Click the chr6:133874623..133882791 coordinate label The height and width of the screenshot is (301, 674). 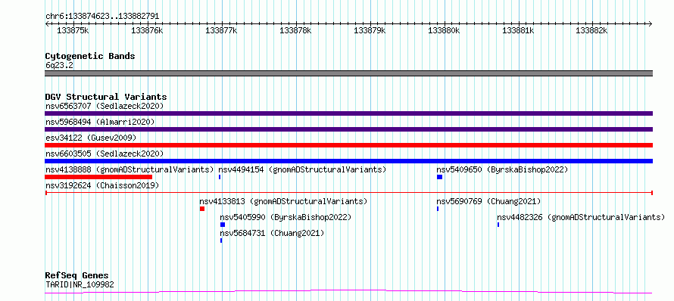point(102,17)
